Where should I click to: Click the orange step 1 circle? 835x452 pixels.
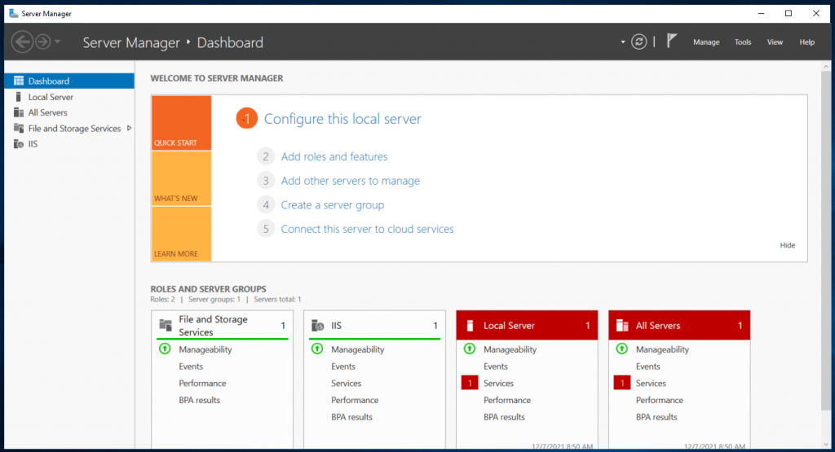click(x=246, y=118)
